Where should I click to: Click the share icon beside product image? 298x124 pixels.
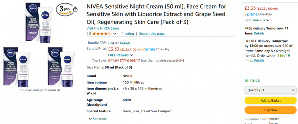tap(75, 9)
